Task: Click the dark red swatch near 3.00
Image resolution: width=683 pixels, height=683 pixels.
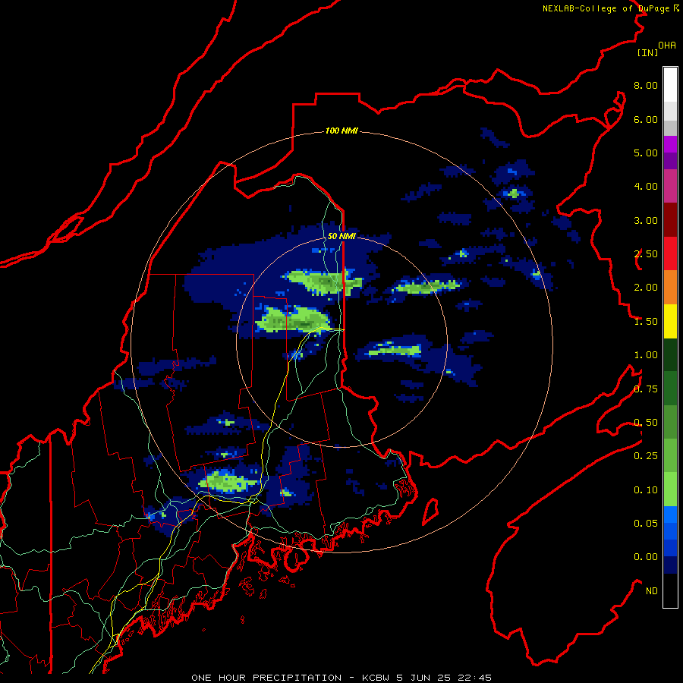Action: coord(670,220)
